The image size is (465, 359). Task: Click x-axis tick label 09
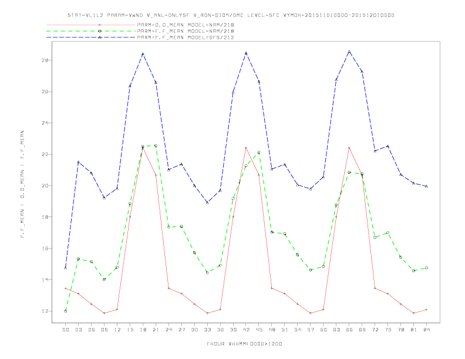tap(104, 330)
